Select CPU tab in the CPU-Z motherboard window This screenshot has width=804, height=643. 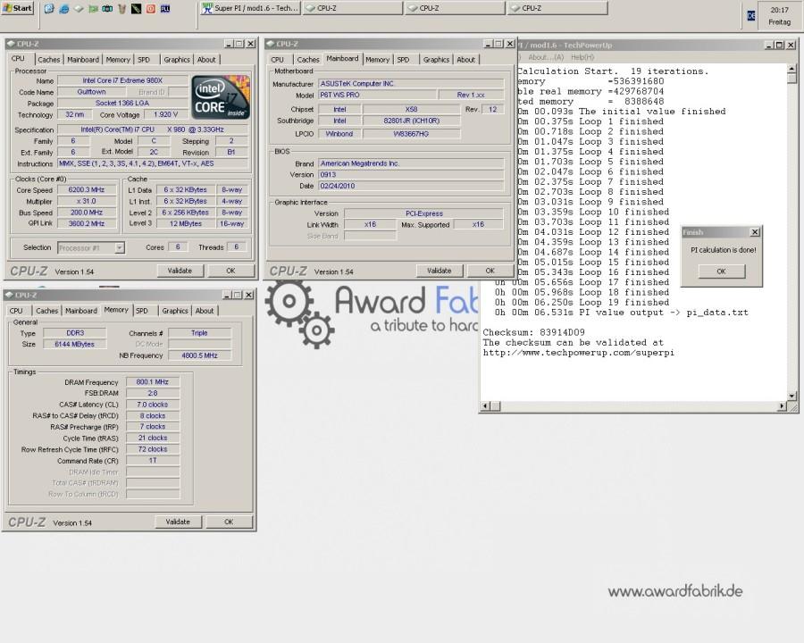tap(278, 60)
